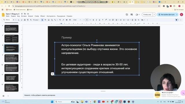Open the Вставка menu
This screenshot has width=185, height=104.
[24, 16]
